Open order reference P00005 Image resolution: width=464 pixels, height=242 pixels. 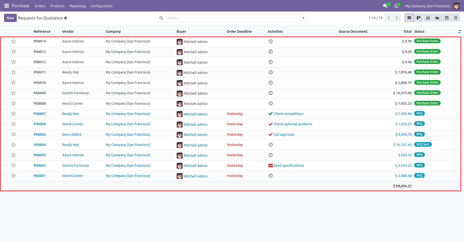point(40,134)
